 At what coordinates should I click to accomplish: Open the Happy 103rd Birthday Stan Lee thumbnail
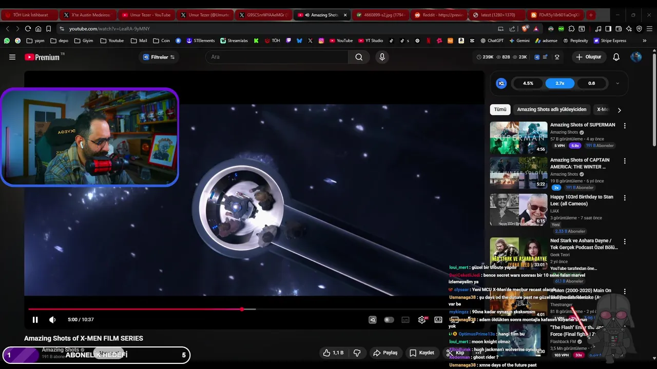click(x=518, y=210)
